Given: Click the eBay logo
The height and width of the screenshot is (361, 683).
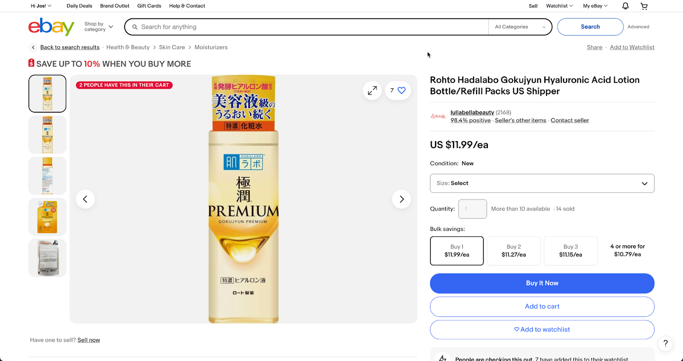Looking at the screenshot, I should click(51, 26).
